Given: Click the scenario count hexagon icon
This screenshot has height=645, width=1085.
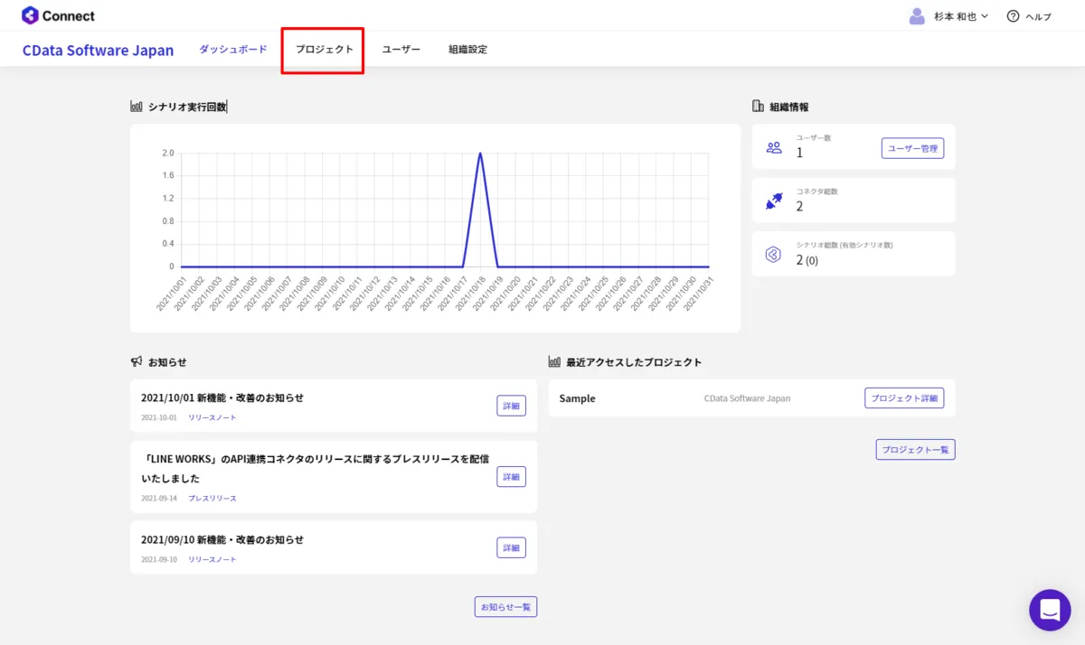Looking at the screenshot, I should coord(773,255).
